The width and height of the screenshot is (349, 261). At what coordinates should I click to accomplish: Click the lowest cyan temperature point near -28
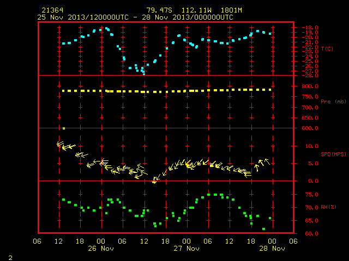click(x=144, y=74)
